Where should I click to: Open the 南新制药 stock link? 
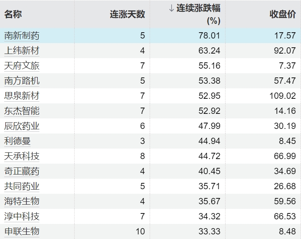22,36
